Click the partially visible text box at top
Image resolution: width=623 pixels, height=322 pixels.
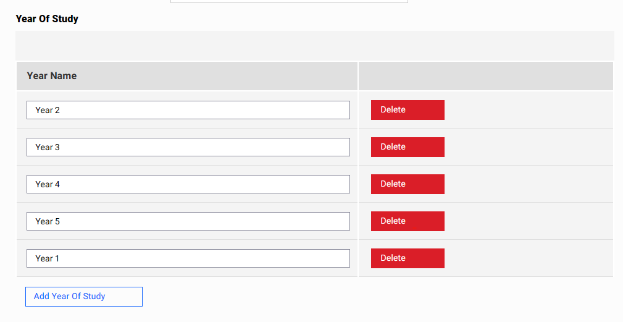[x=289, y=1]
